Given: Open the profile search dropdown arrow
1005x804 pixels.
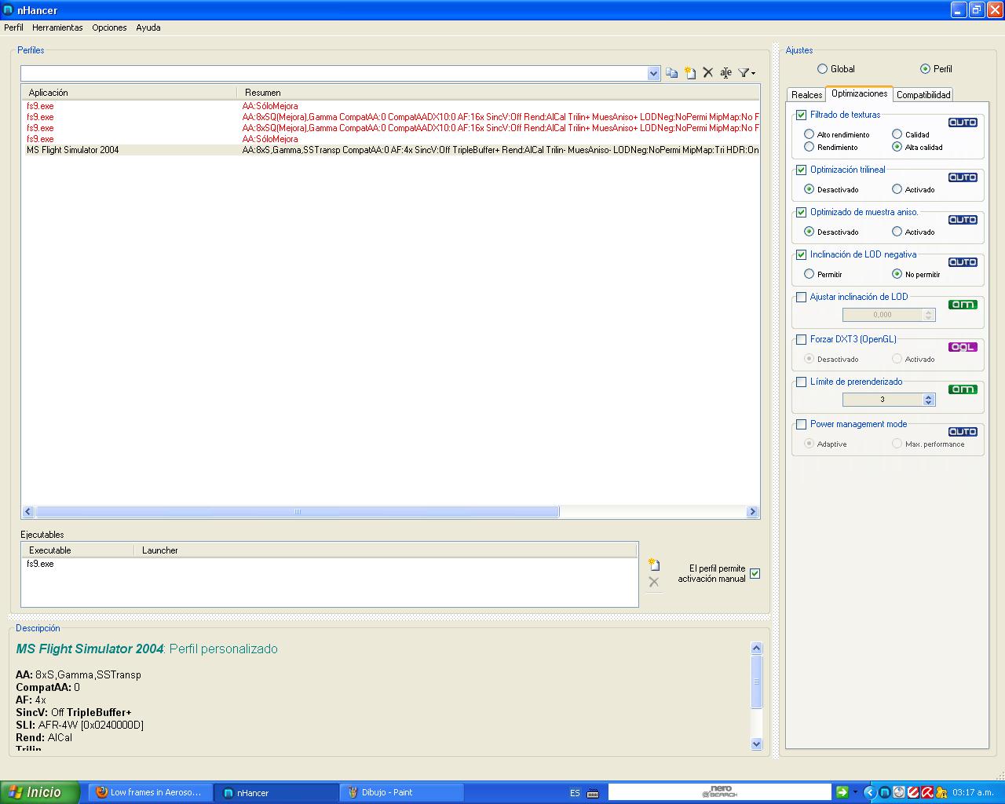Looking at the screenshot, I should tap(653, 73).
